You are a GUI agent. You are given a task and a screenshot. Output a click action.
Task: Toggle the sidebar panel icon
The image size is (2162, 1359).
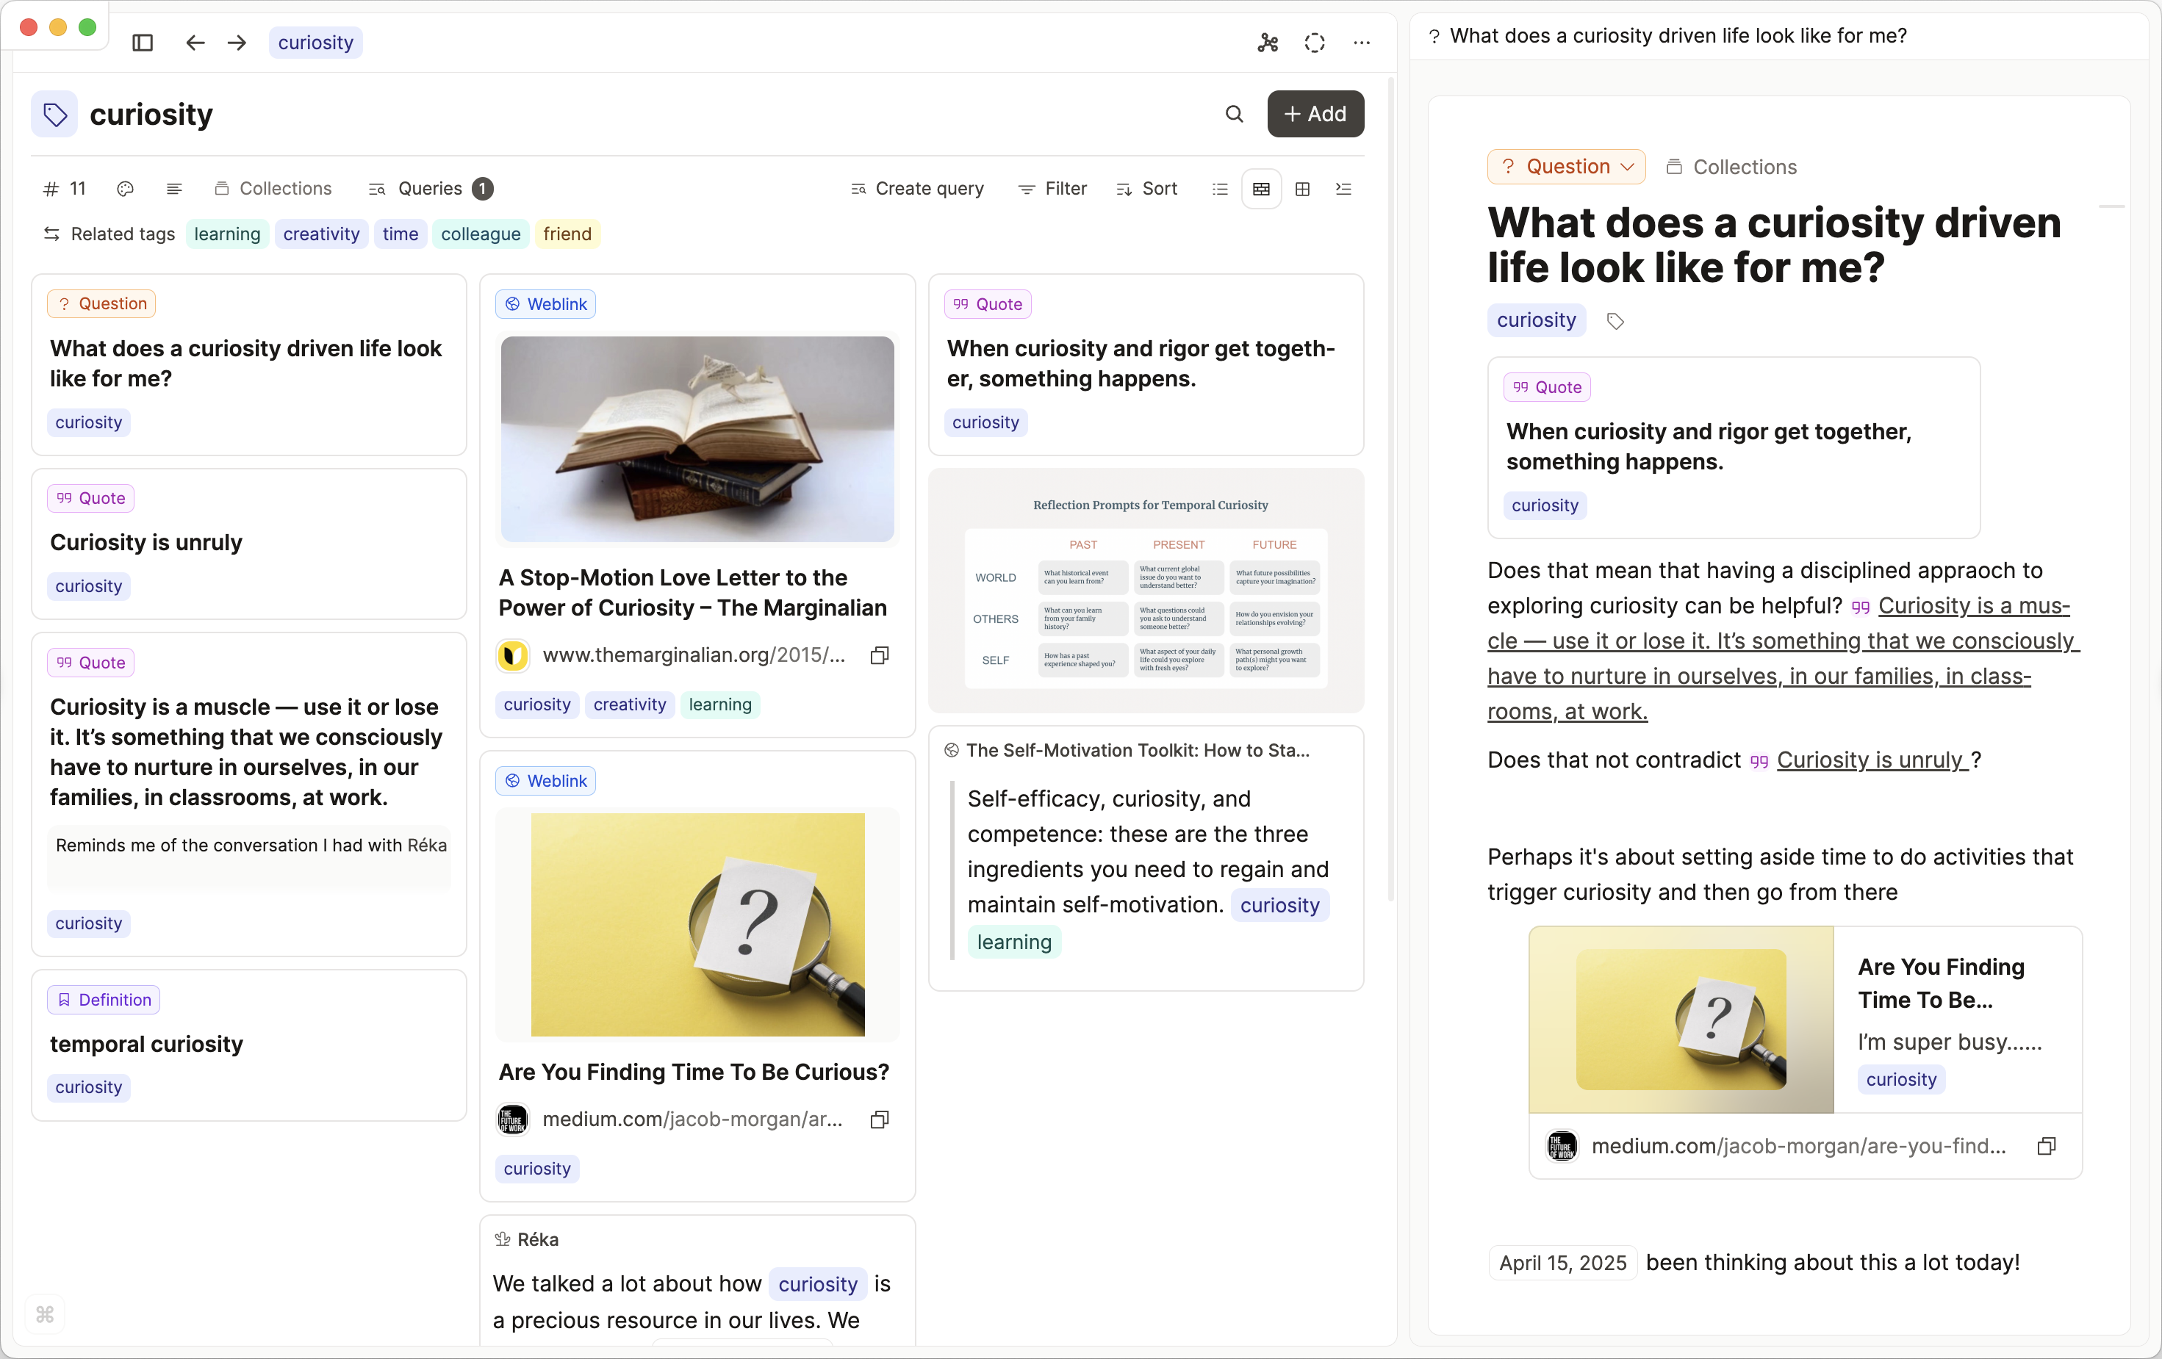pos(142,42)
